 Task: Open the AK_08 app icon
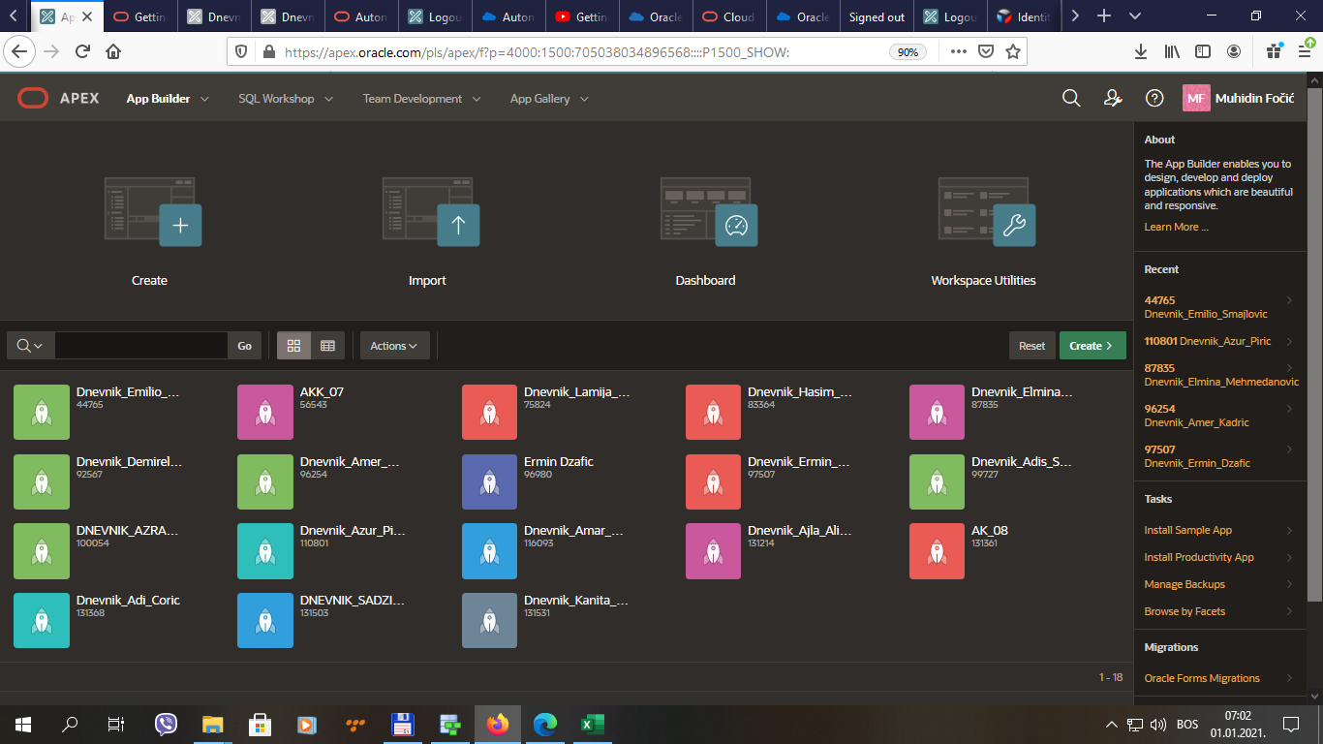[x=938, y=551]
